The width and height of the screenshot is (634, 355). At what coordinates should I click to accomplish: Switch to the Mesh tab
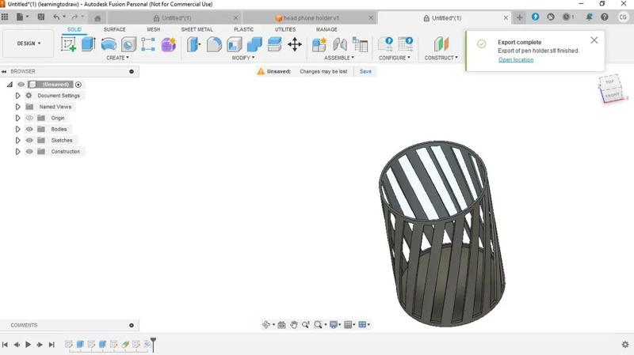(153, 29)
